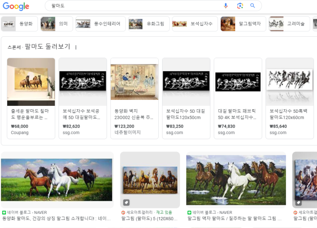Select the 고려미술 filter chip
Screen dimensions: 317x228
point(289,24)
